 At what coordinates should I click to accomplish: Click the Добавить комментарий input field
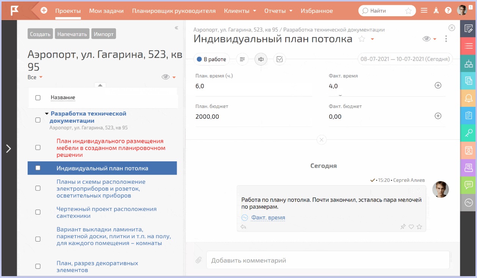[x=328, y=260]
